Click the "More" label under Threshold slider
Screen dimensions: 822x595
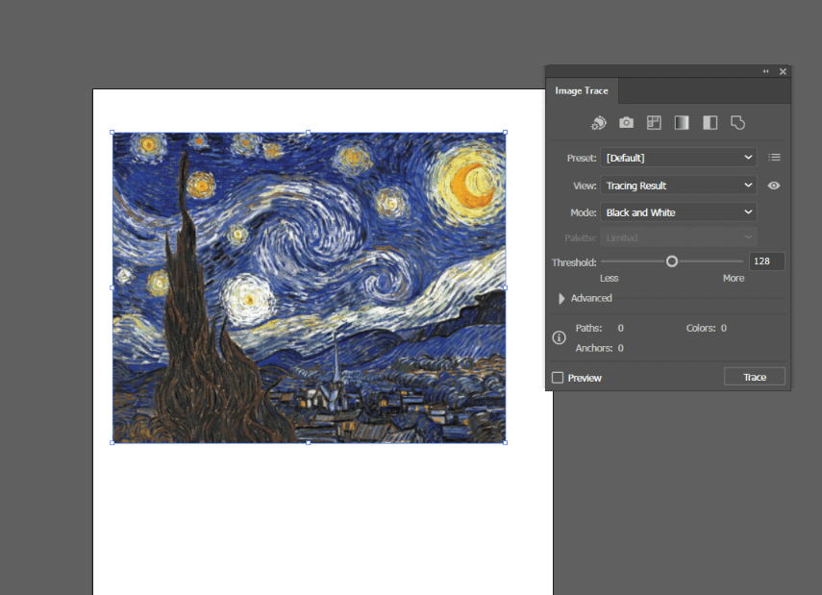tap(734, 279)
